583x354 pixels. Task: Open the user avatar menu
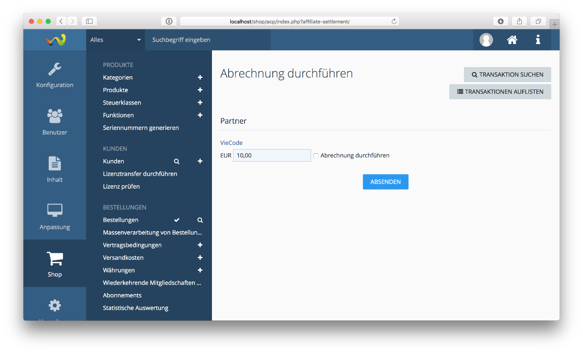(x=486, y=40)
